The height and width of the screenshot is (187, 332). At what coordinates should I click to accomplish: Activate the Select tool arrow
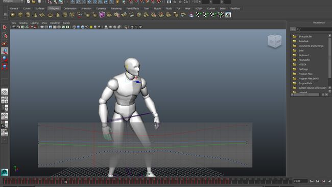click(x=5, y=27)
